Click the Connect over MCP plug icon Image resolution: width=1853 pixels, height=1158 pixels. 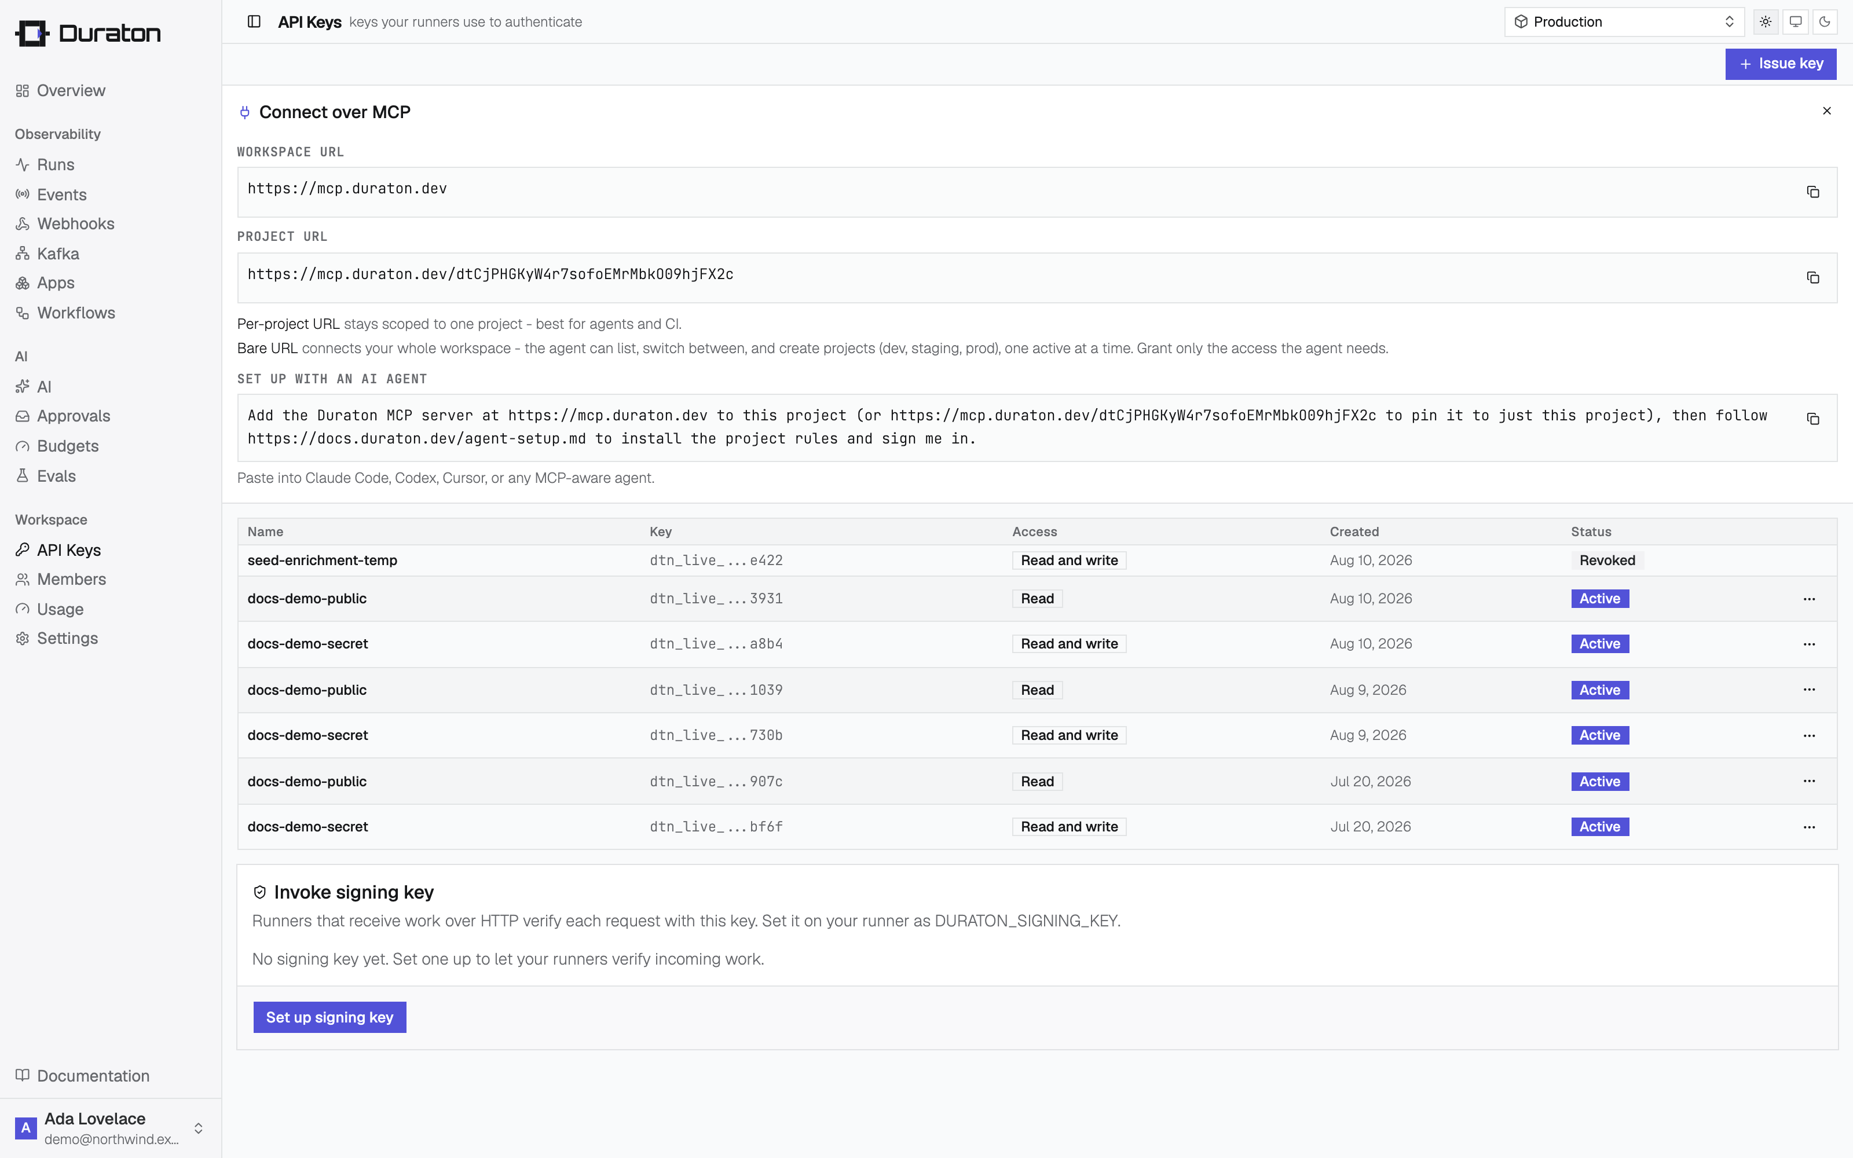pyautogui.click(x=245, y=112)
